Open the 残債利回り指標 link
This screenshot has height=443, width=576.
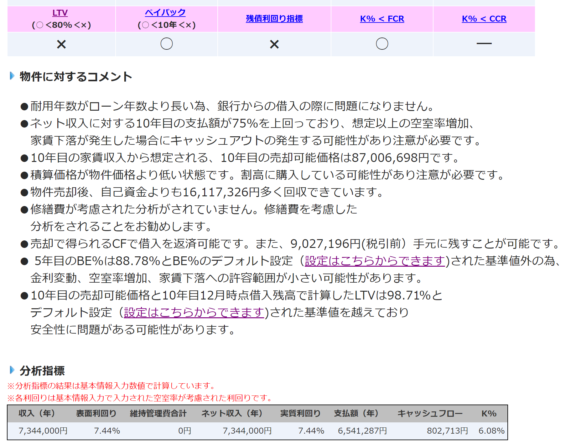(274, 19)
